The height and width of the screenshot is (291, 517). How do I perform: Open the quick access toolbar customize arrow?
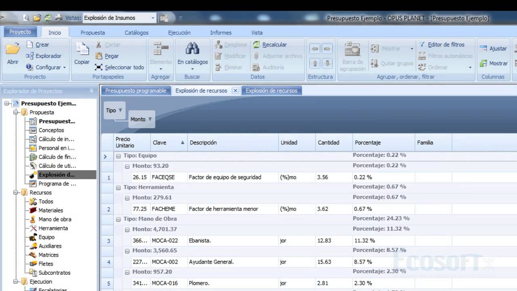[x=181, y=18]
